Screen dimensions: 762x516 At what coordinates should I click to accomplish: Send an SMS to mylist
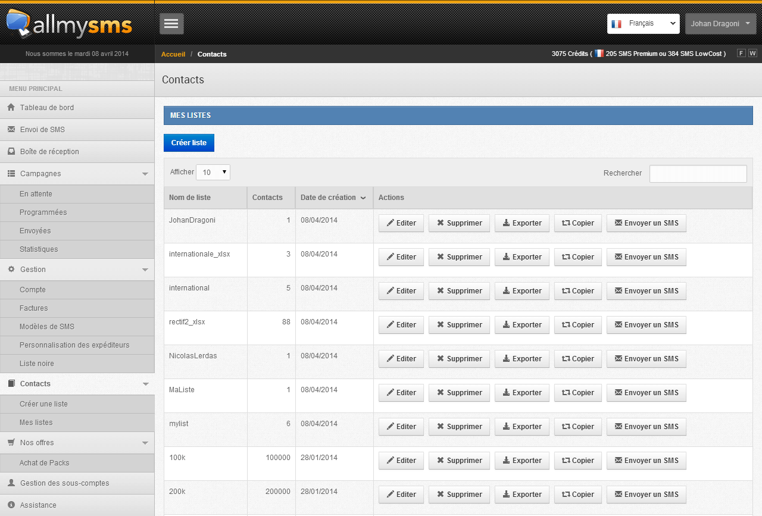pos(647,427)
